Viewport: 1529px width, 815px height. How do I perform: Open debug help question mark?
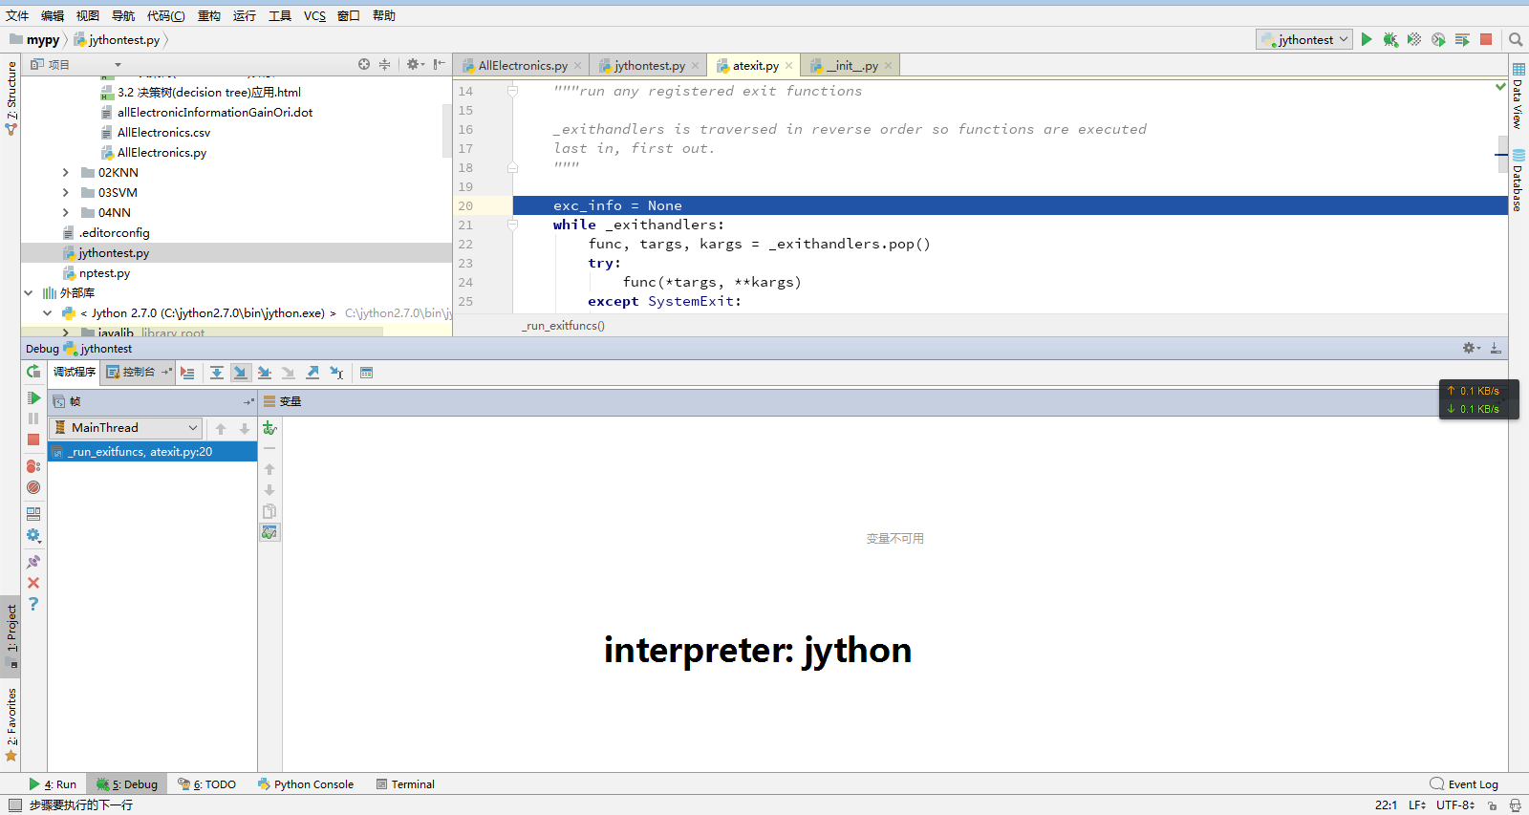pyautogui.click(x=33, y=604)
